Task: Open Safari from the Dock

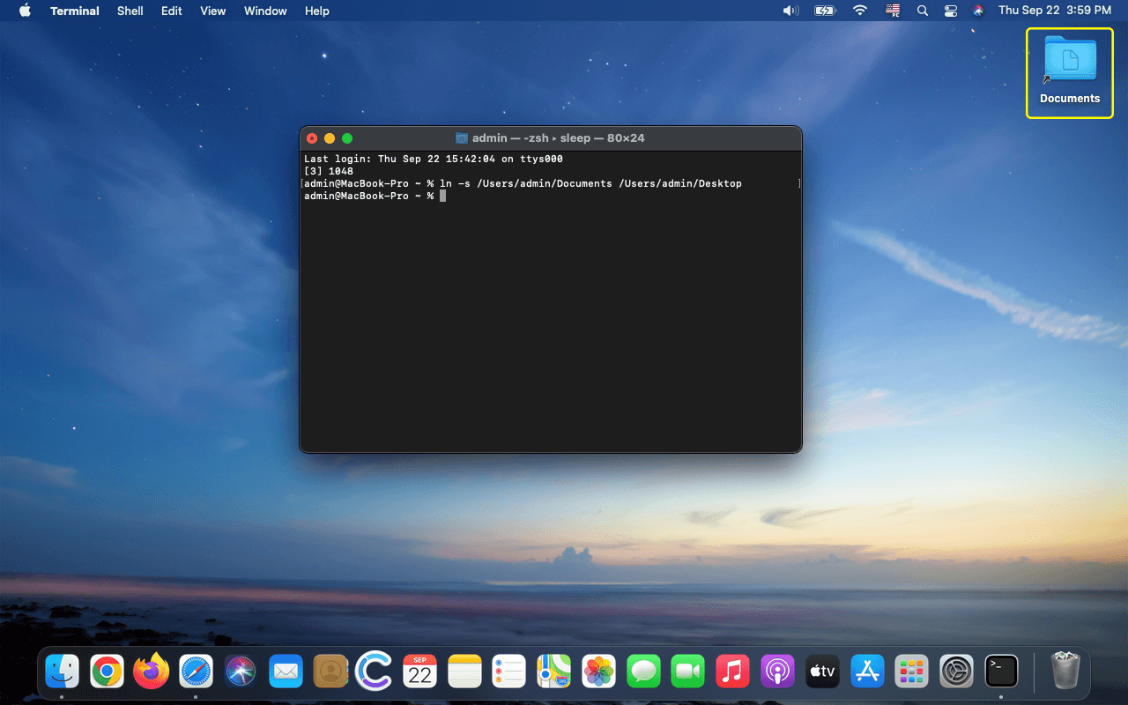Action: 196,671
